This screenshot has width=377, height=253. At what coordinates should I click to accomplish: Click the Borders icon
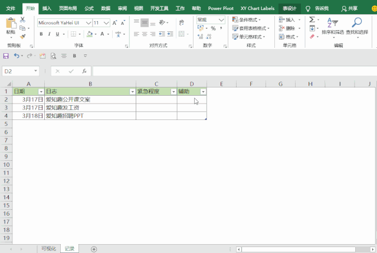pos(73,34)
